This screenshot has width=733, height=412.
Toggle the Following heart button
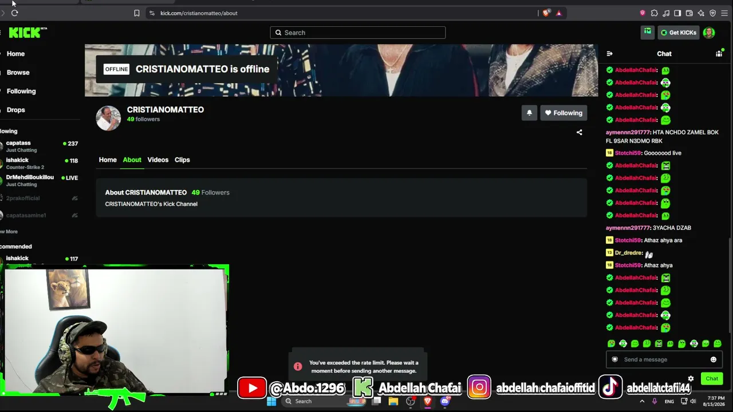coord(563,113)
